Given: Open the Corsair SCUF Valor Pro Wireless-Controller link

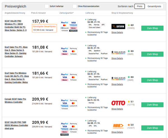Looking at the screenshot, I should point(15,101).
